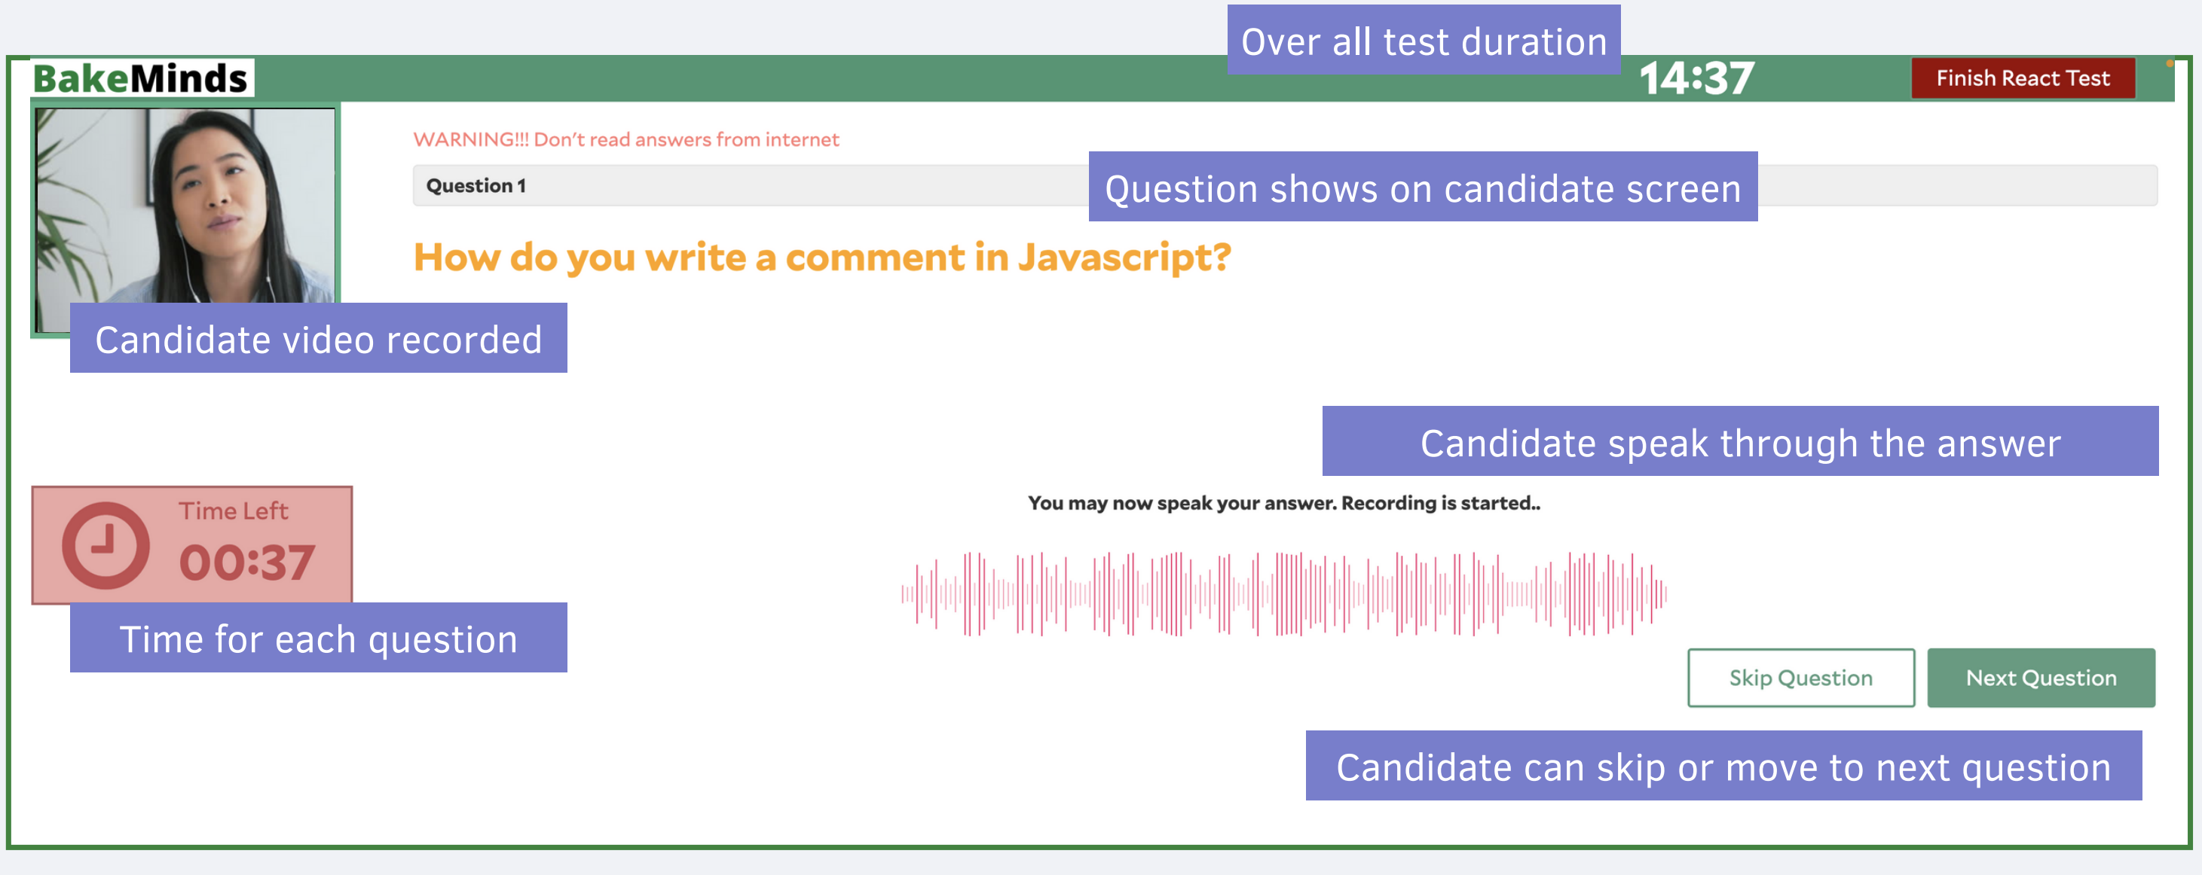Screen dimensions: 2202x875
Task: Click the BakeMinds logo
Action: pyautogui.click(x=141, y=78)
